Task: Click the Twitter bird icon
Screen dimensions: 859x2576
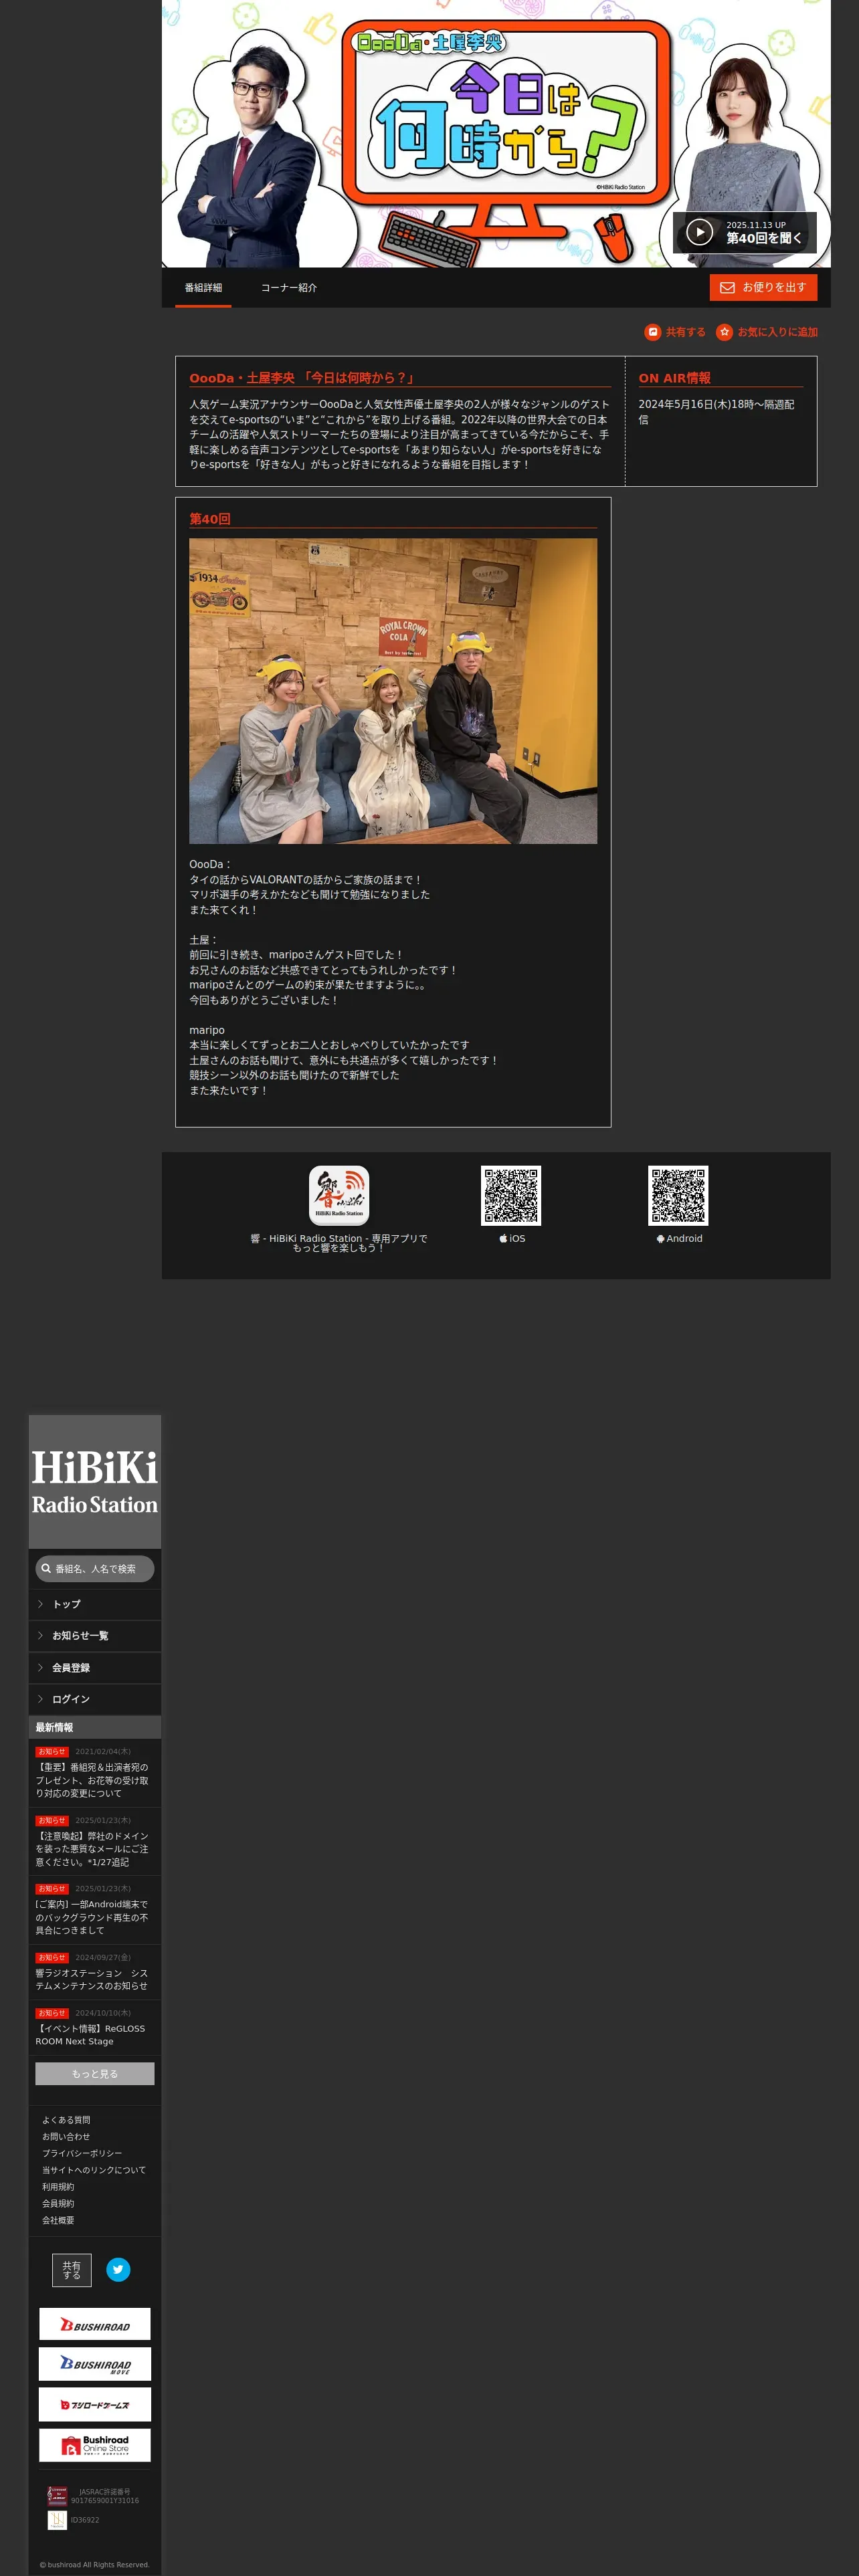Action: point(118,2270)
